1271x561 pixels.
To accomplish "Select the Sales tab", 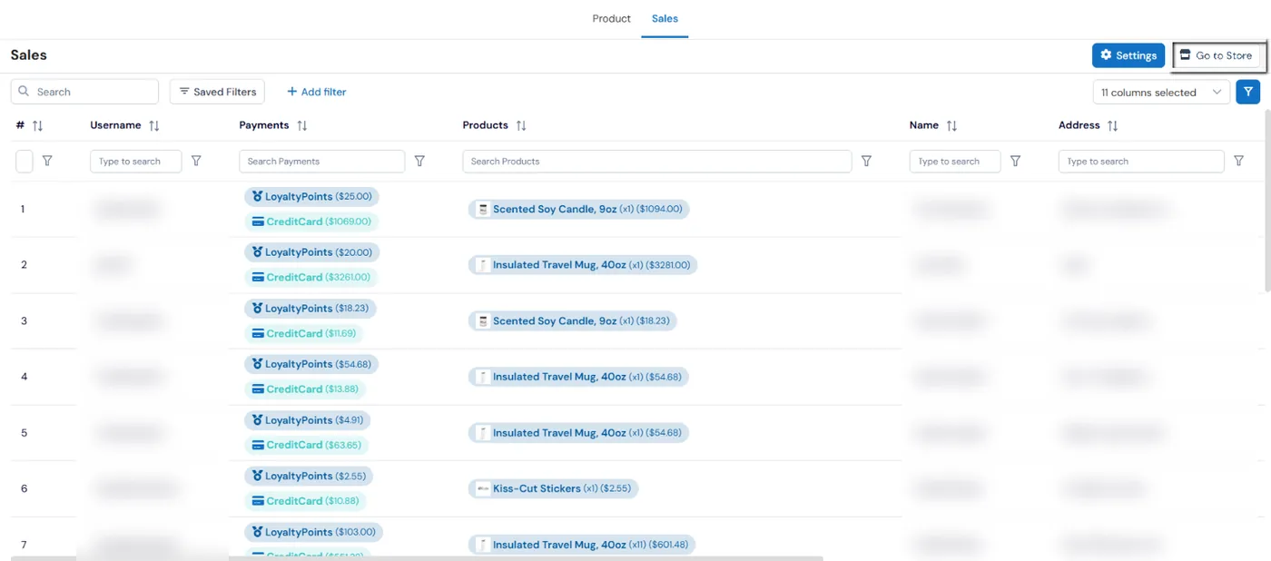I will pos(665,18).
